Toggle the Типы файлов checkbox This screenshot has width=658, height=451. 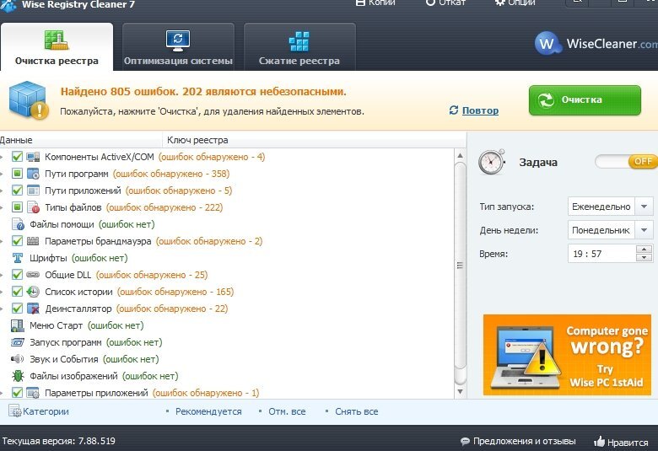pyautogui.click(x=17, y=207)
